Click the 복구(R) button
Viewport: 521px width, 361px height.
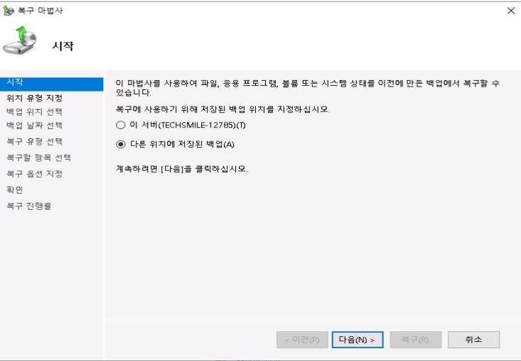point(416,340)
